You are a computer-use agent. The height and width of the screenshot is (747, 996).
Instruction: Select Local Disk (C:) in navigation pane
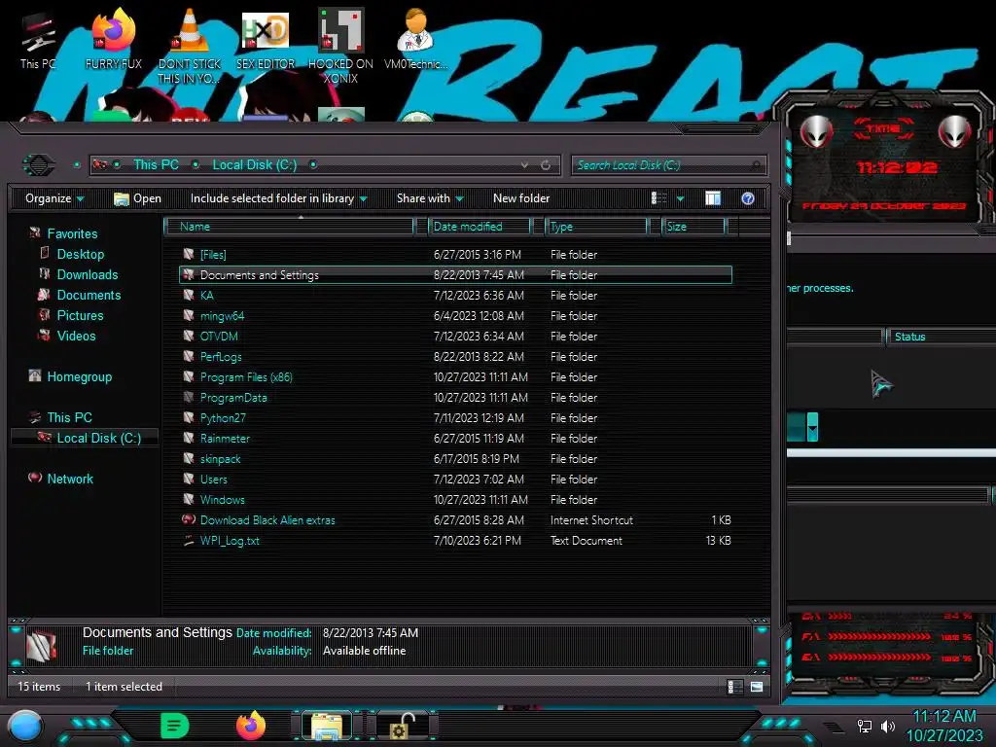[x=86, y=438]
